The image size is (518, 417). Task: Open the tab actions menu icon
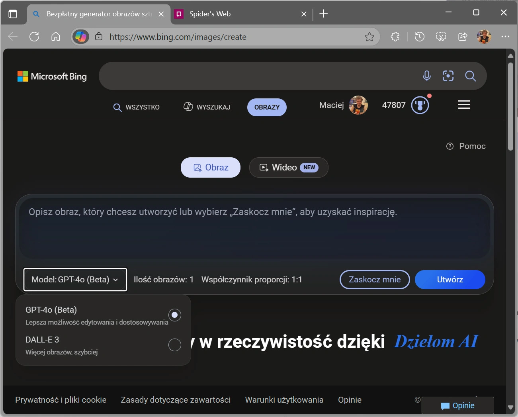(x=13, y=14)
